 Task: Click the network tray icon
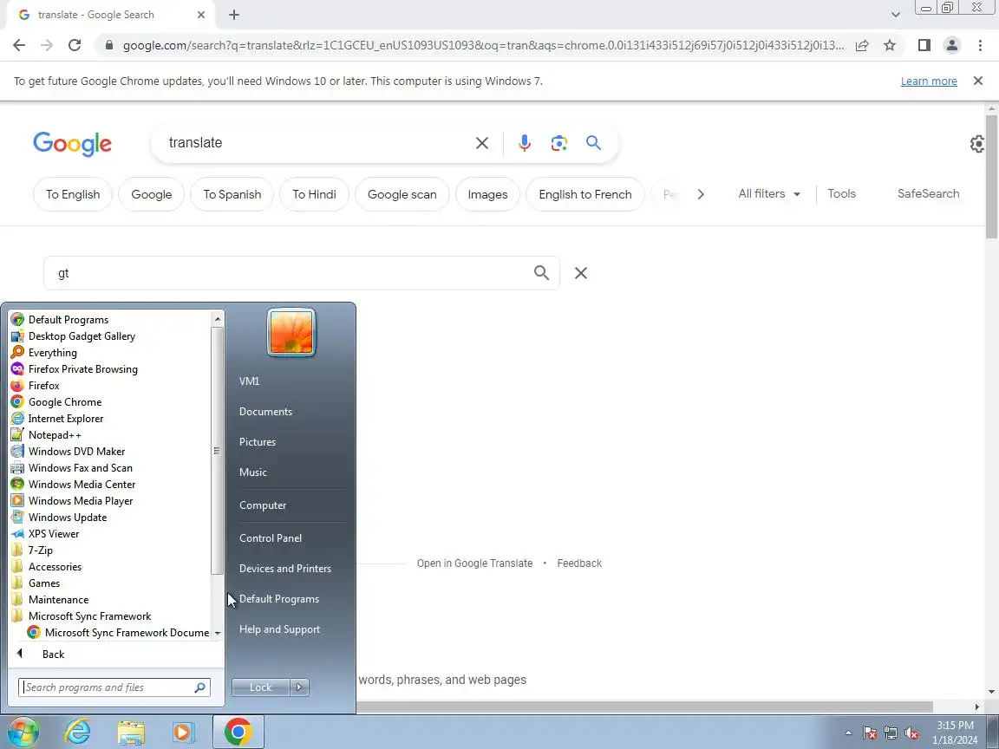tap(891, 733)
